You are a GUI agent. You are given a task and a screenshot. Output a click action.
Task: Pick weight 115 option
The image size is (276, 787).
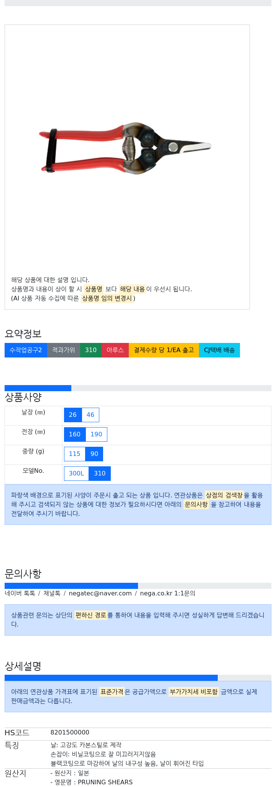click(75, 454)
